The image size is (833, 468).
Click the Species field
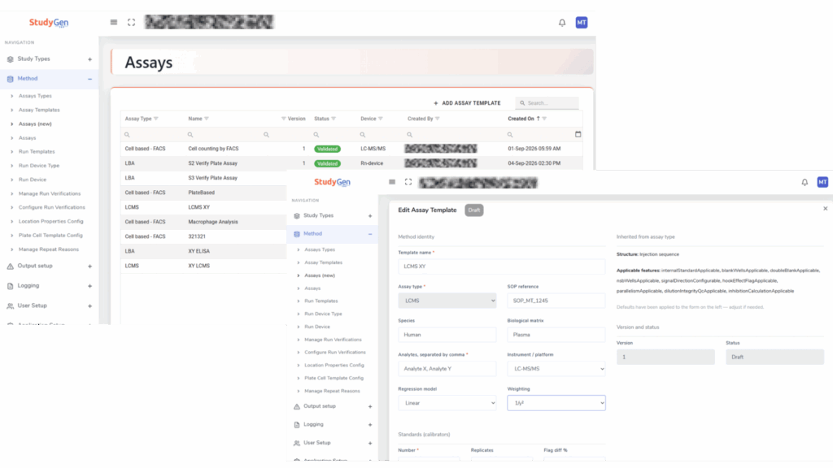(447, 335)
